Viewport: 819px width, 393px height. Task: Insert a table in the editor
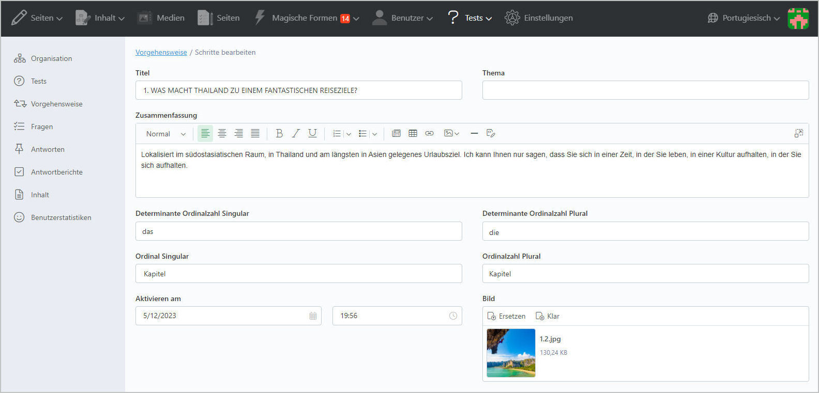(413, 133)
